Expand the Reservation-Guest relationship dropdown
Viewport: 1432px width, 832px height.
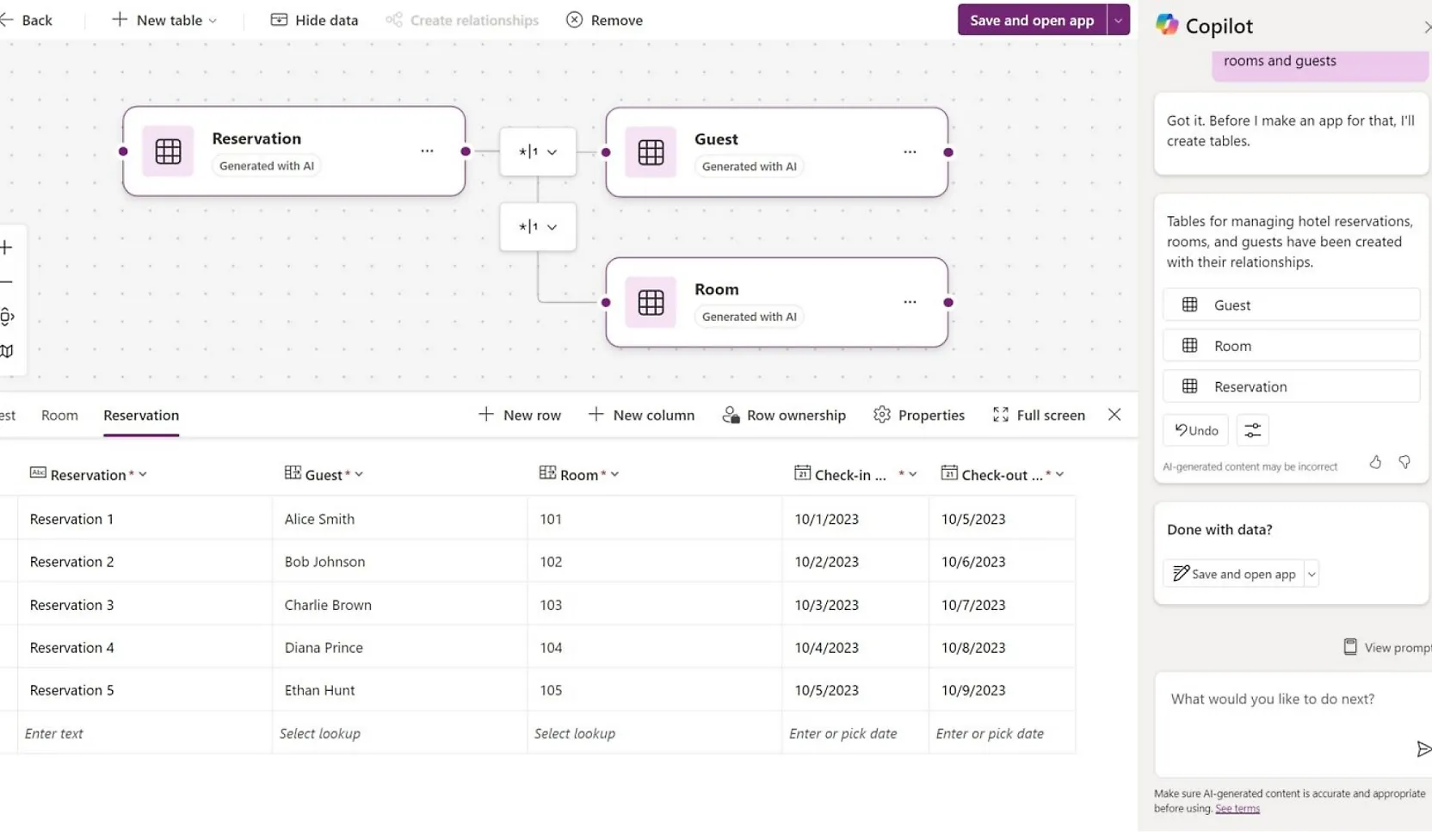click(x=538, y=152)
